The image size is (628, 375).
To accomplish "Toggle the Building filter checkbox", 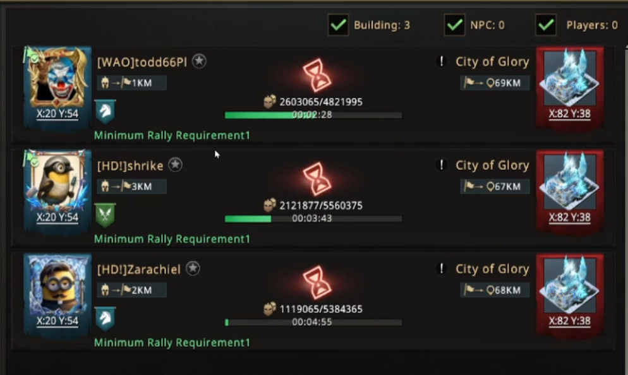I will click(x=338, y=25).
